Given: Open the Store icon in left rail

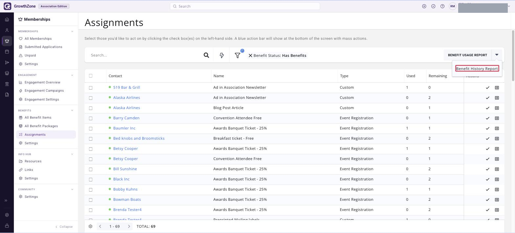Looking at the screenshot, I should pyautogui.click(x=7, y=73).
